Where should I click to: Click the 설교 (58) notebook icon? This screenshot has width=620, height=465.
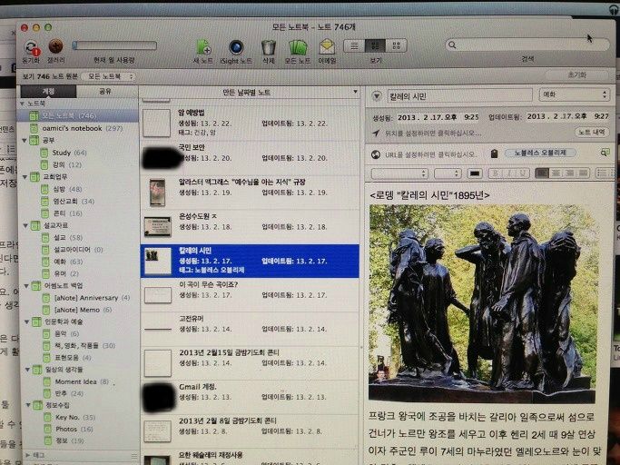[x=46, y=237]
